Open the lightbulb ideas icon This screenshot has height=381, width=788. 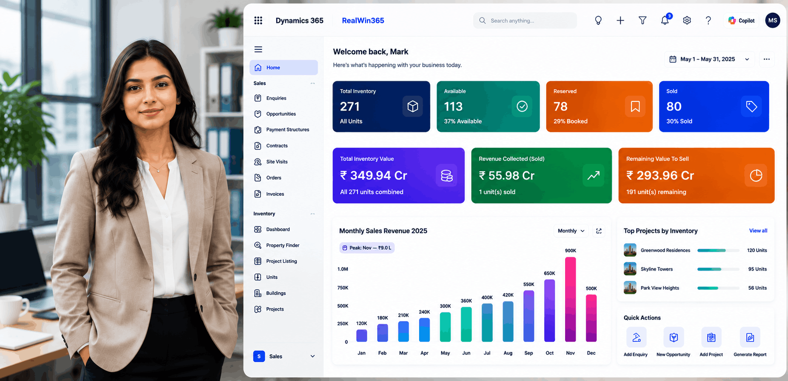click(x=598, y=21)
